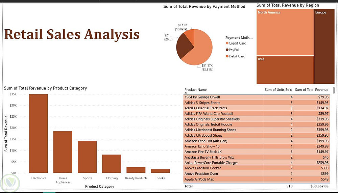Select the Home Appliances bar
This screenshot has height=193, width=338.
pyautogui.click(x=63, y=152)
